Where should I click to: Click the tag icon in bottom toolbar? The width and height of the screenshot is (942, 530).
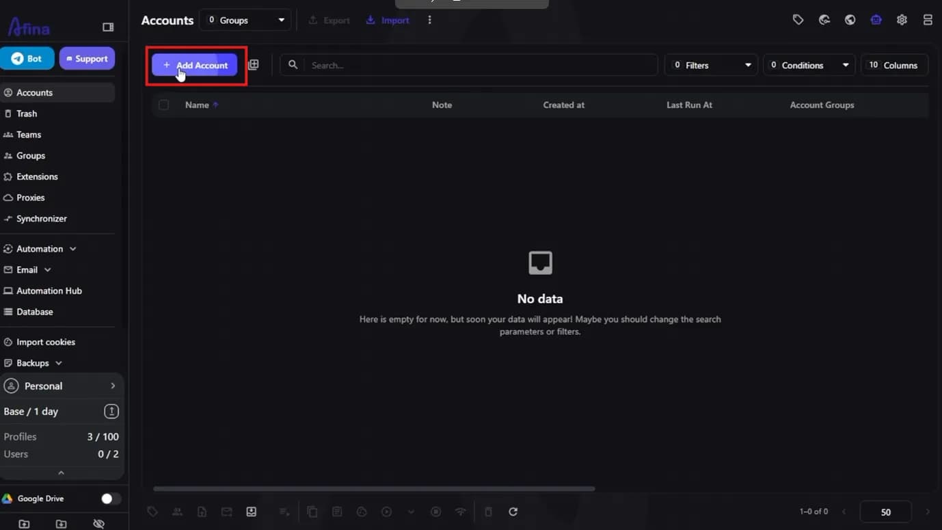tap(152, 512)
